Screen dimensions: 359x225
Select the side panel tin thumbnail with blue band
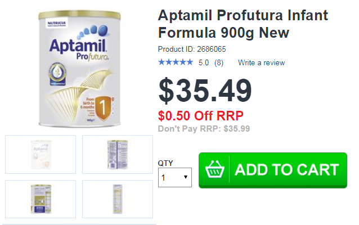[41, 199]
